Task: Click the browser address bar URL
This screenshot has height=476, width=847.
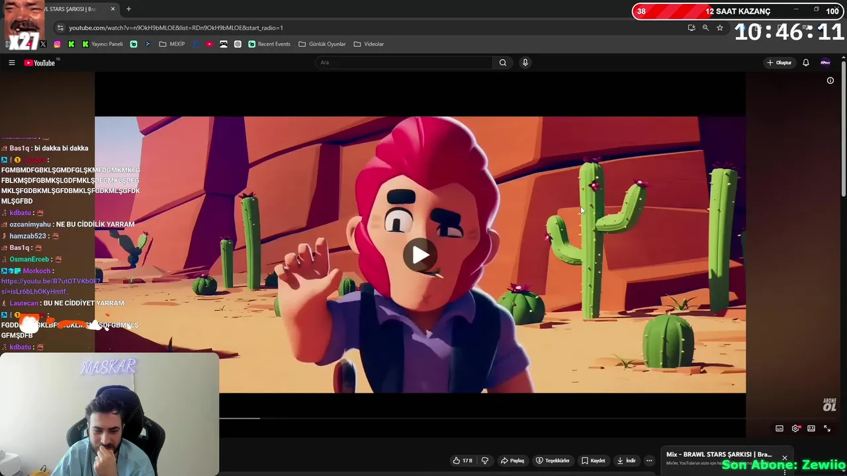Action: pyautogui.click(x=176, y=28)
